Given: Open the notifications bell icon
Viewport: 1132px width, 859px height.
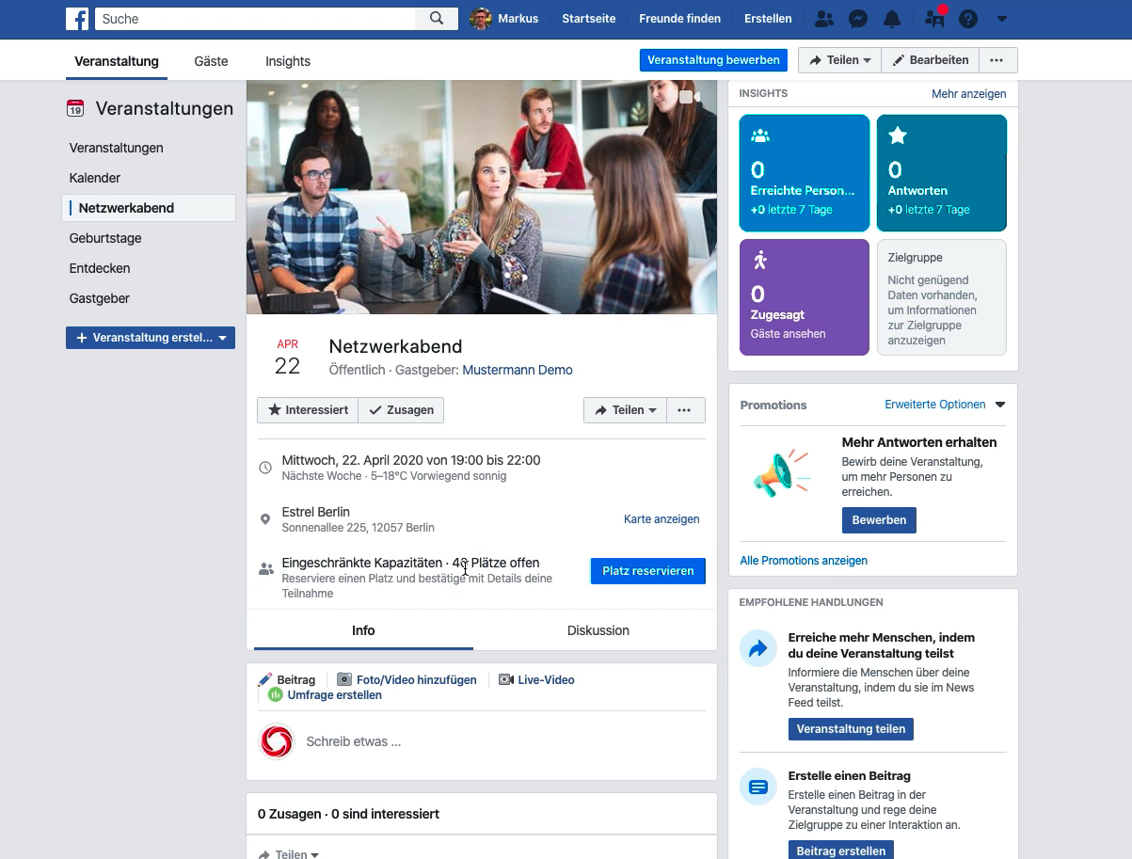Looking at the screenshot, I should (x=892, y=19).
